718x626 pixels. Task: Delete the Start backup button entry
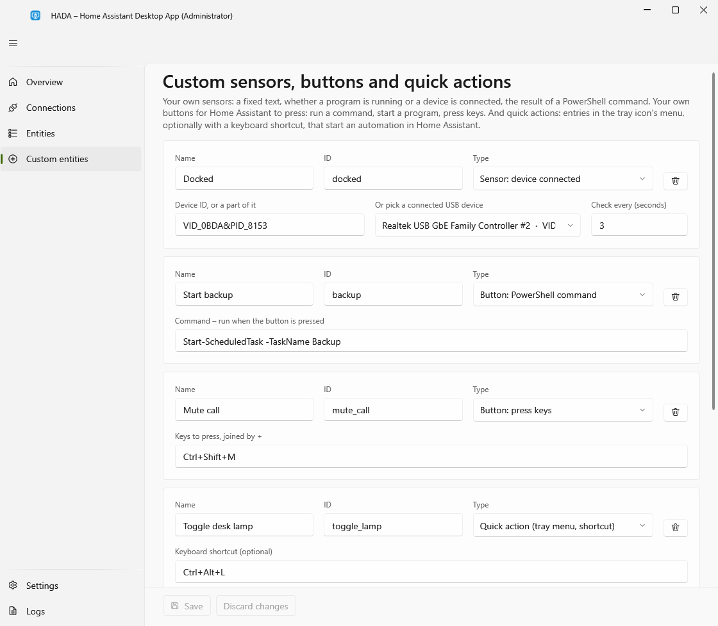pyautogui.click(x=676, y=297)
